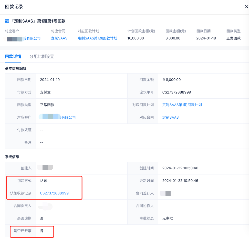Open the 对应回款计划 link in basic info
Image resolution: width=249 pixels, height=238 pixels.
[182, 105]
